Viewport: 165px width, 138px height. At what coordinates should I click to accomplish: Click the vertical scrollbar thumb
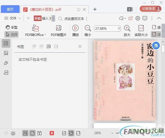[163, 49]
